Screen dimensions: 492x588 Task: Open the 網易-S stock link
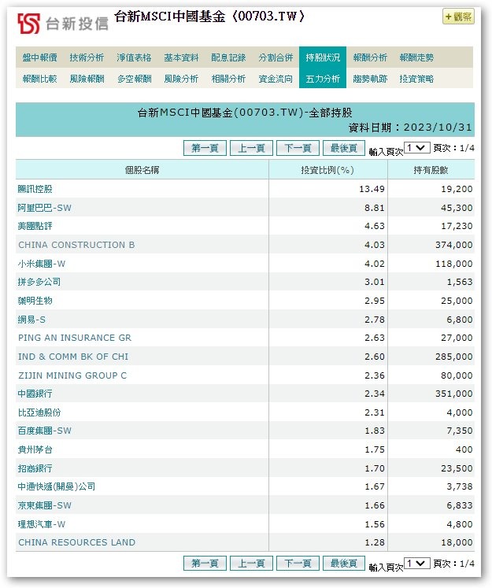[31, 320]
